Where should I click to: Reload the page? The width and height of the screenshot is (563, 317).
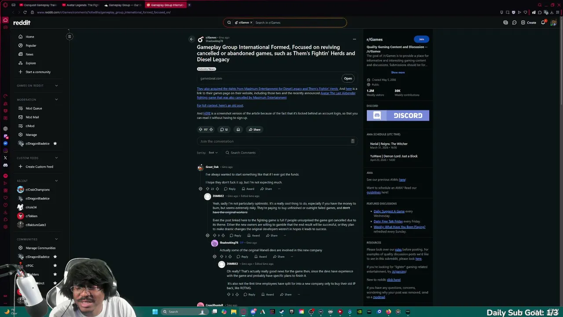coord(25,12)
